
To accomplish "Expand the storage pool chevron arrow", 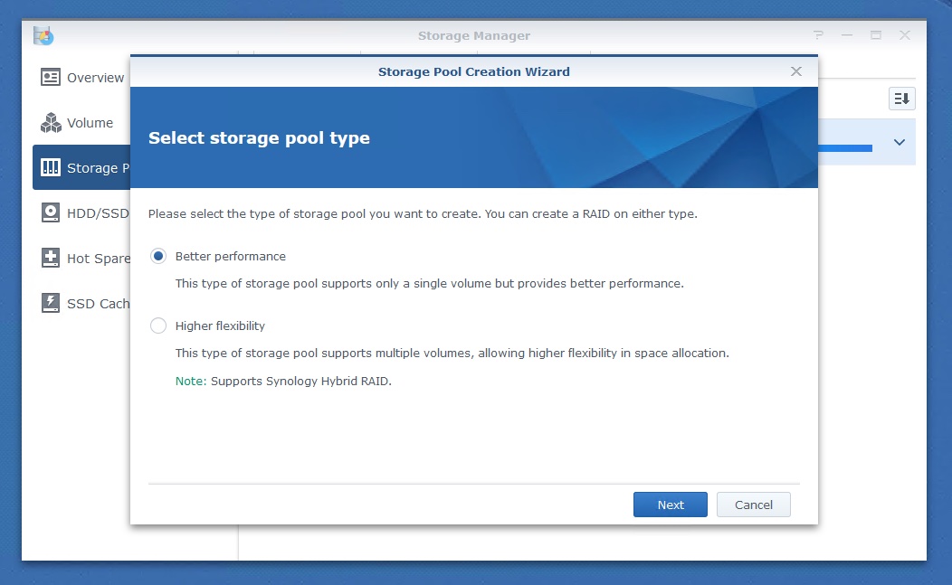I will pos(900,143).
